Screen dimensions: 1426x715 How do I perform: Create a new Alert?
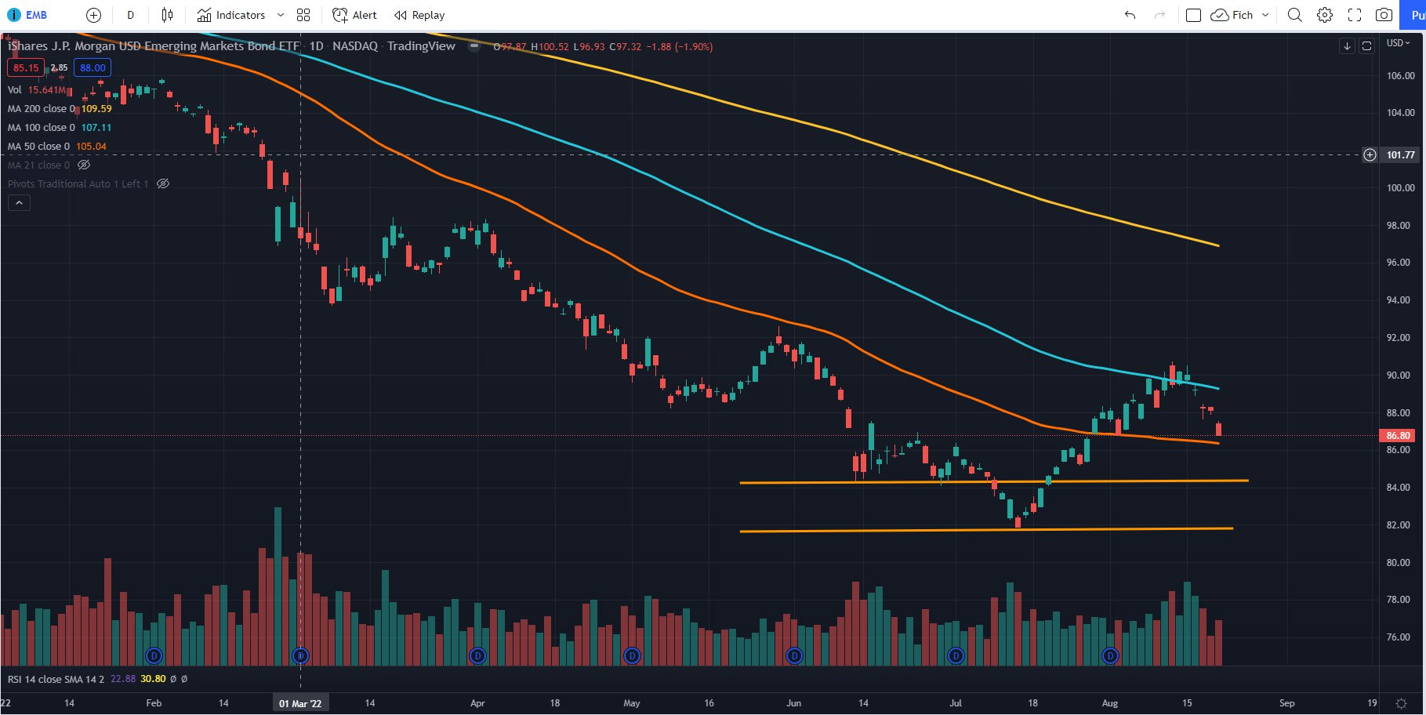coord(354,15)
